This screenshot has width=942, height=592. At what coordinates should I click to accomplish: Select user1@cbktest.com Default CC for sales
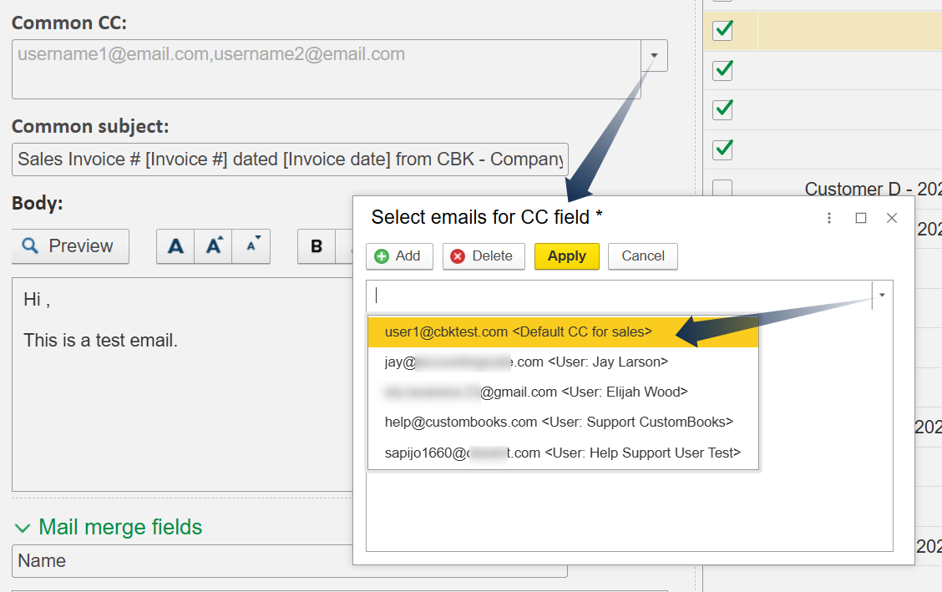click(x=518, y=331)
